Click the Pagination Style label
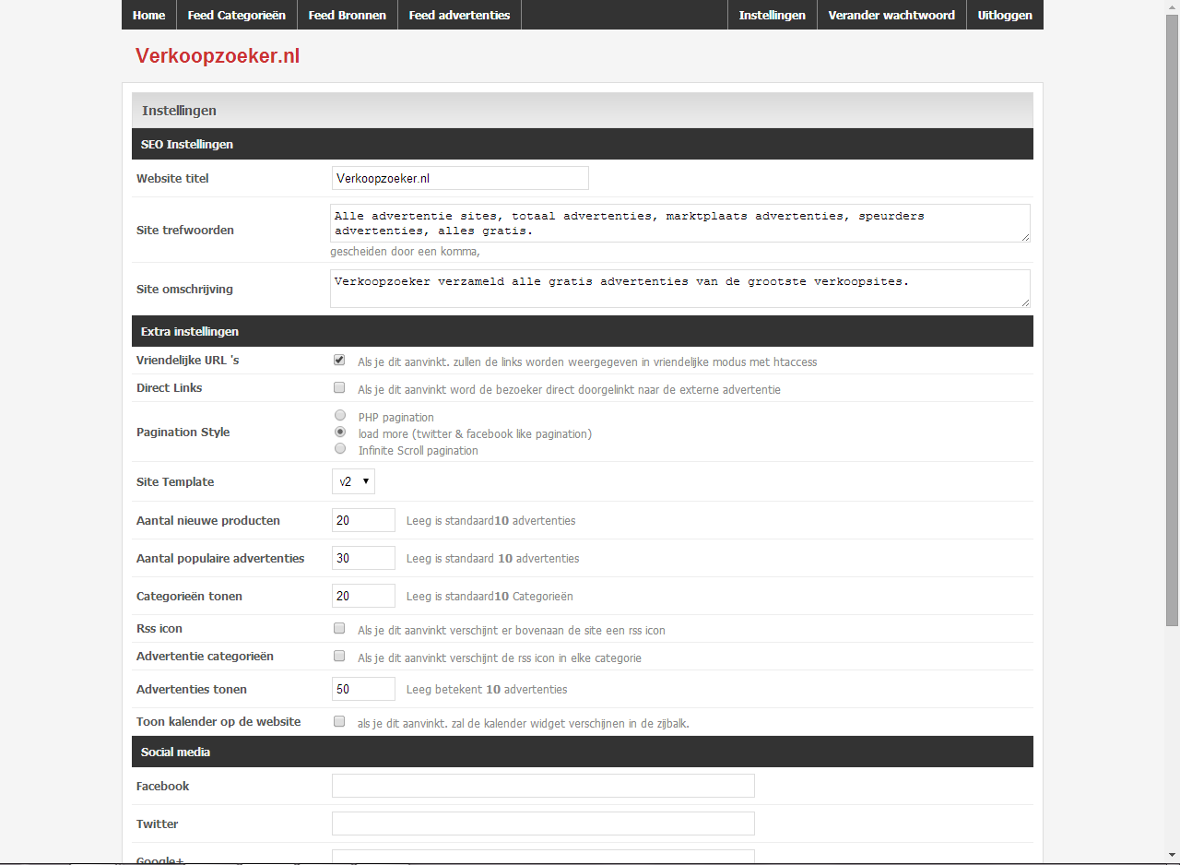The height and width of the screenshot is (865, 1180). [183, 432]
